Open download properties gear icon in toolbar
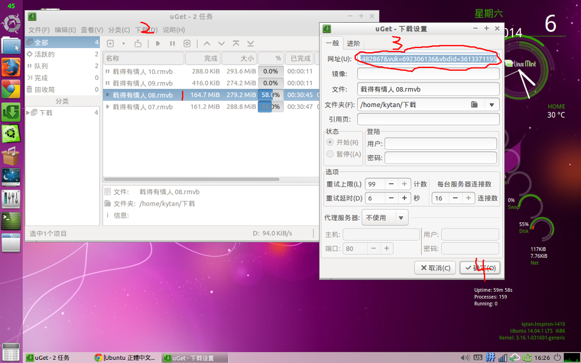The height and width of the screenshot is (363, 581). click(x=187, y=44)
